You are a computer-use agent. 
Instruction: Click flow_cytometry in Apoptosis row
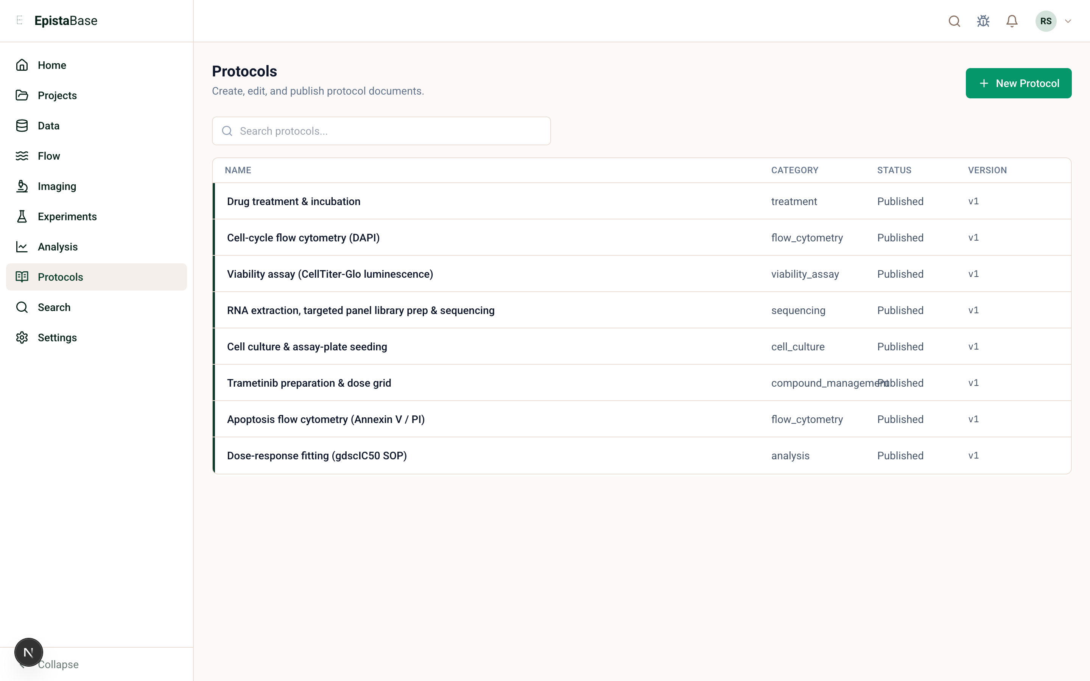[807, 419]
